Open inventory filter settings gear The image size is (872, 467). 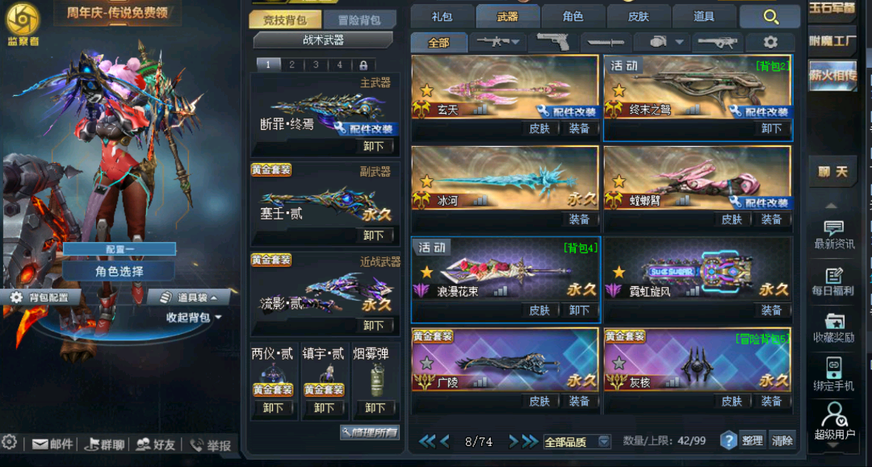pos(770,42)
